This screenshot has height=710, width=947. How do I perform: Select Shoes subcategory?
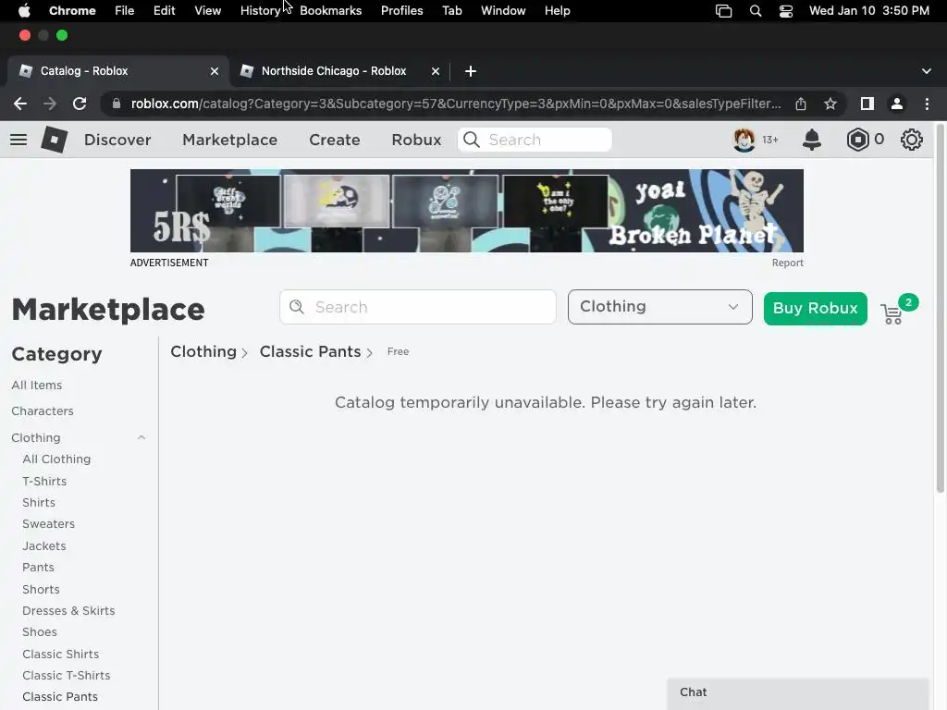tap(39, 632)
